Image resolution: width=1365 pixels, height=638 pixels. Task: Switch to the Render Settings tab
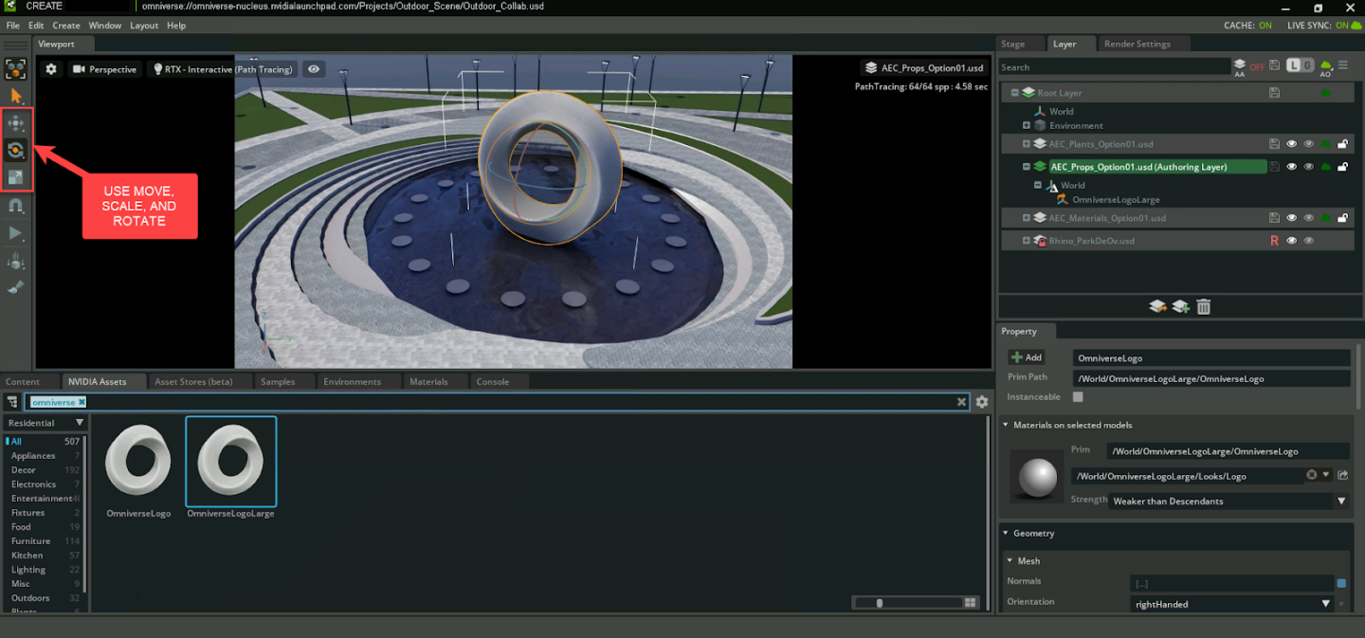click(x=1137, y=44)
